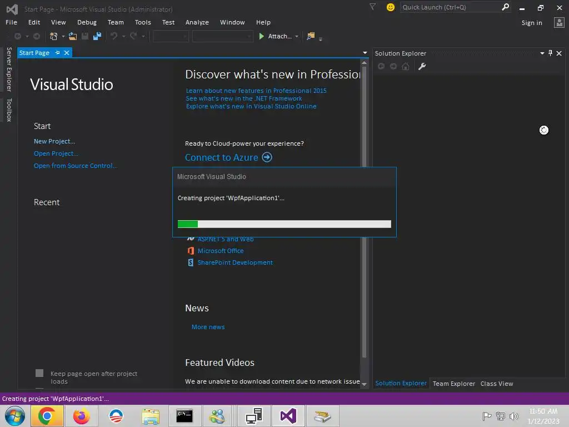Click the Quick Launch search magnifier

[505, 7]
